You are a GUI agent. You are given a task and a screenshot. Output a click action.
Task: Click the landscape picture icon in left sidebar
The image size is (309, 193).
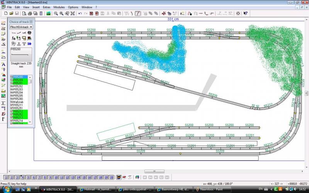pos(3,96)
